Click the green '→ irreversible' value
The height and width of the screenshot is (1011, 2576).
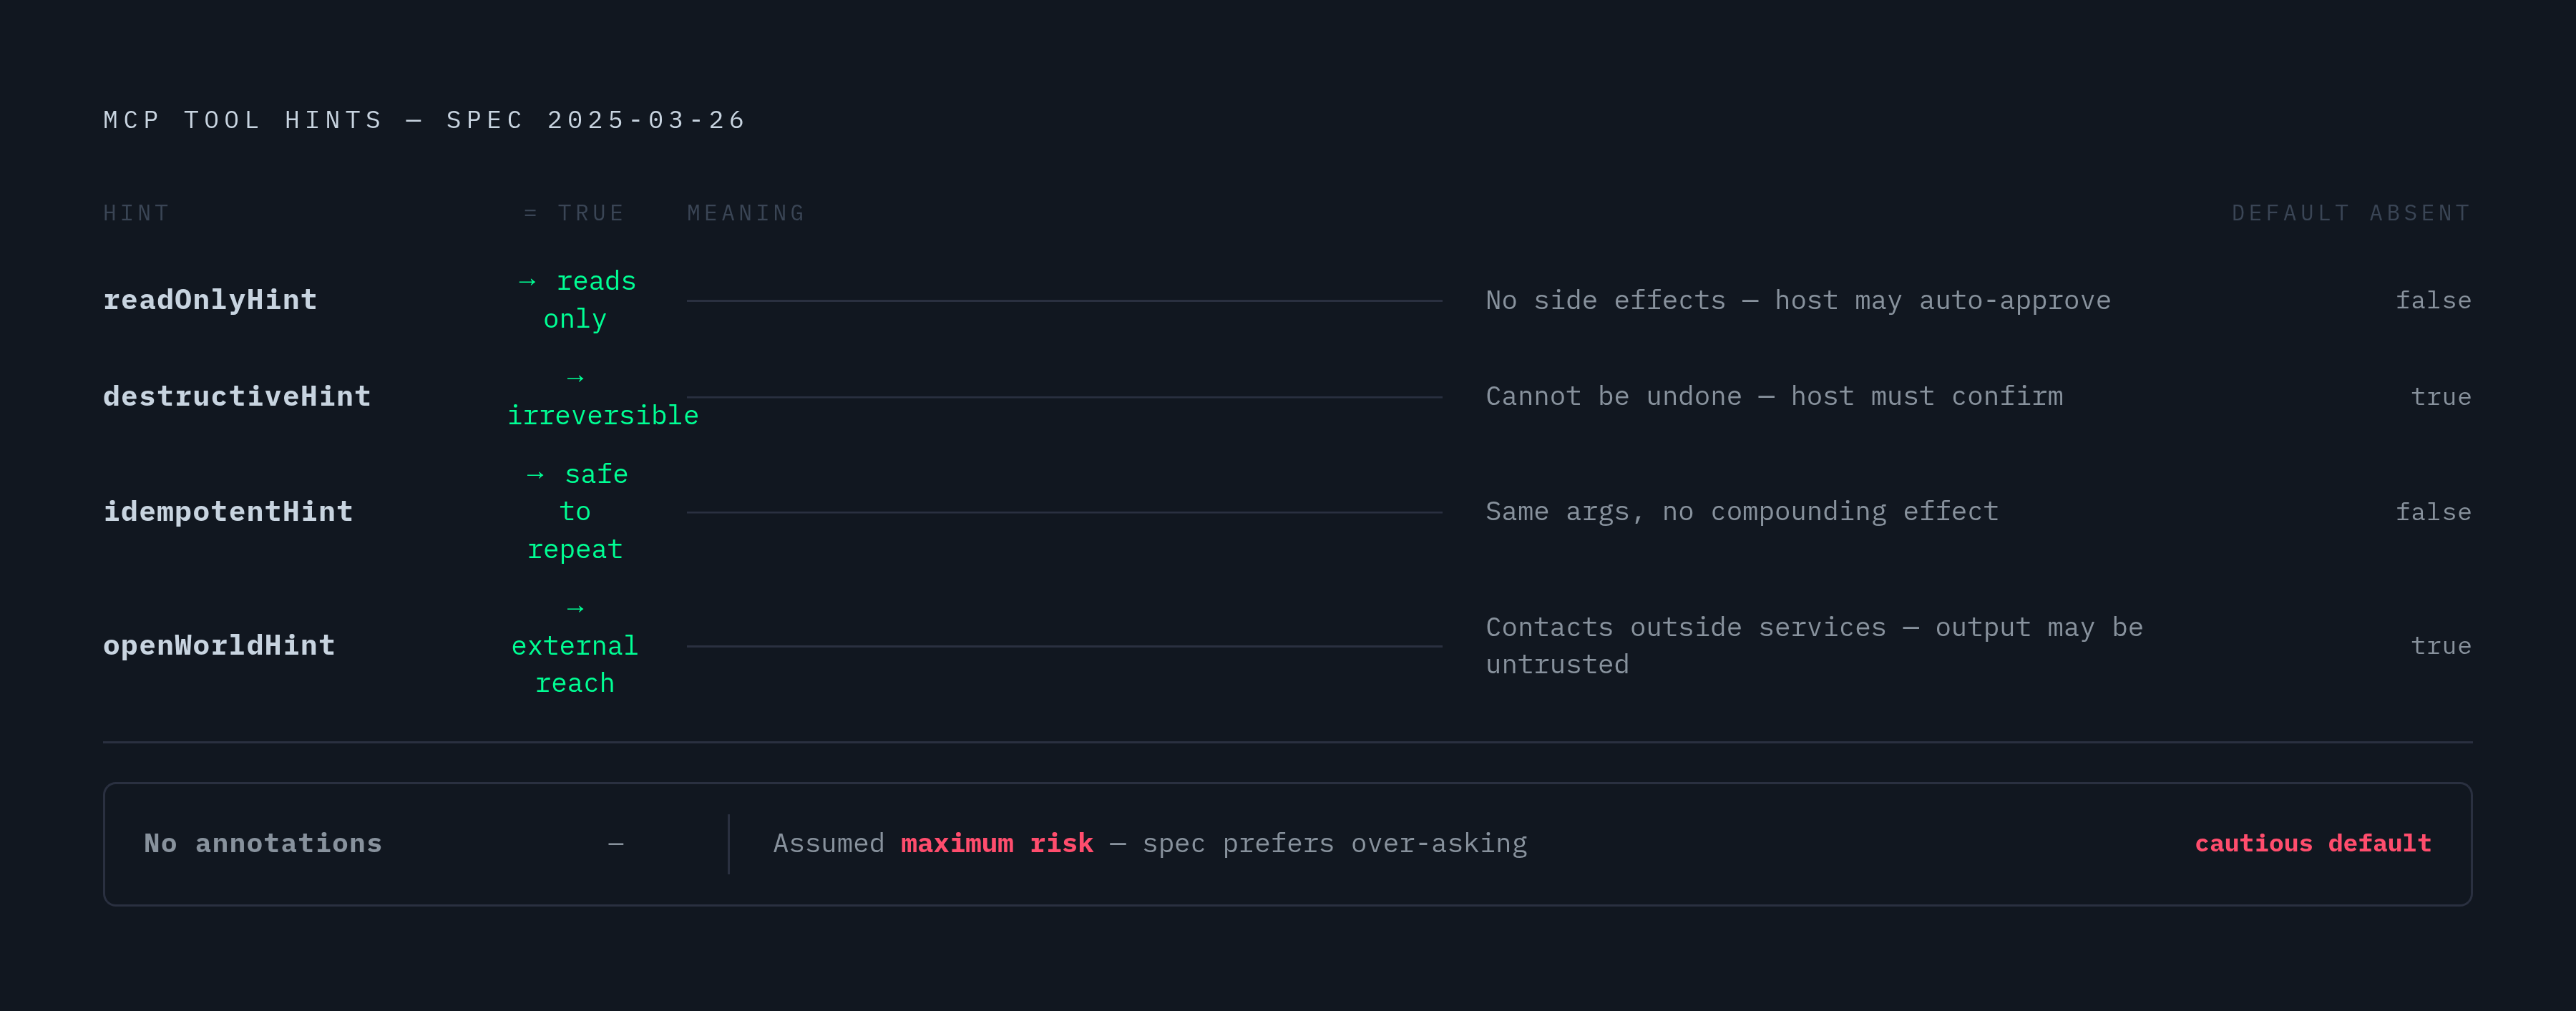[602, 397]
